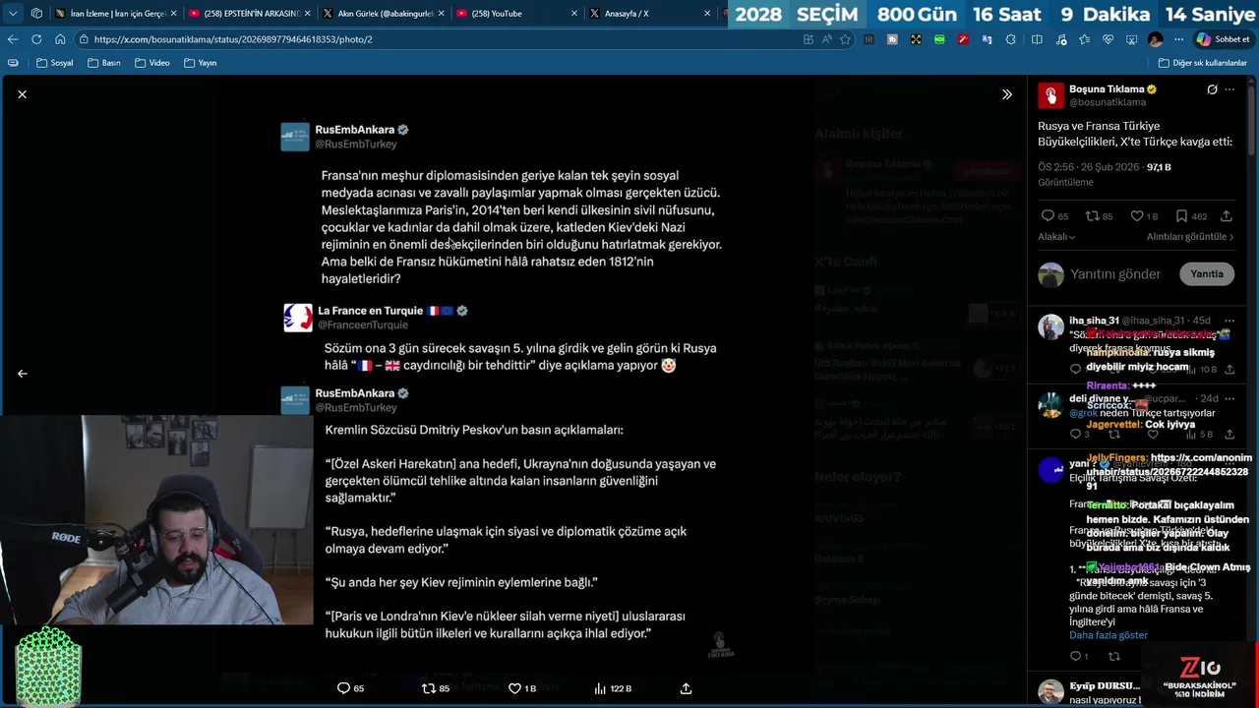This screenshot has height=708, width=1259.
Task: Like the post via sidebar heart icon
Action: tap(1144, 216)
